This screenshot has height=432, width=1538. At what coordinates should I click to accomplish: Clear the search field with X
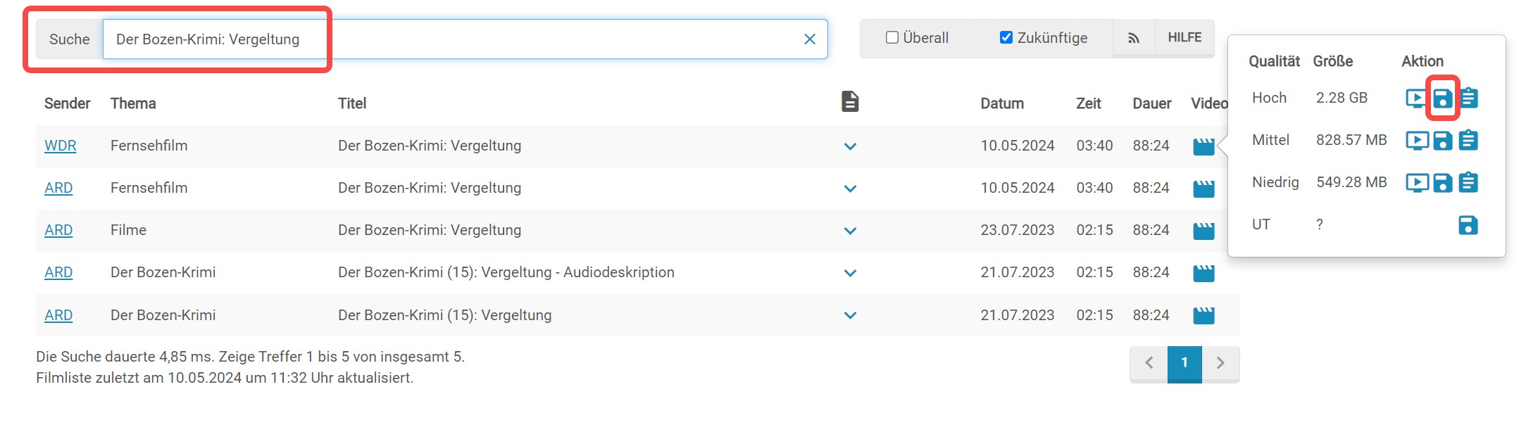point(810,39)
